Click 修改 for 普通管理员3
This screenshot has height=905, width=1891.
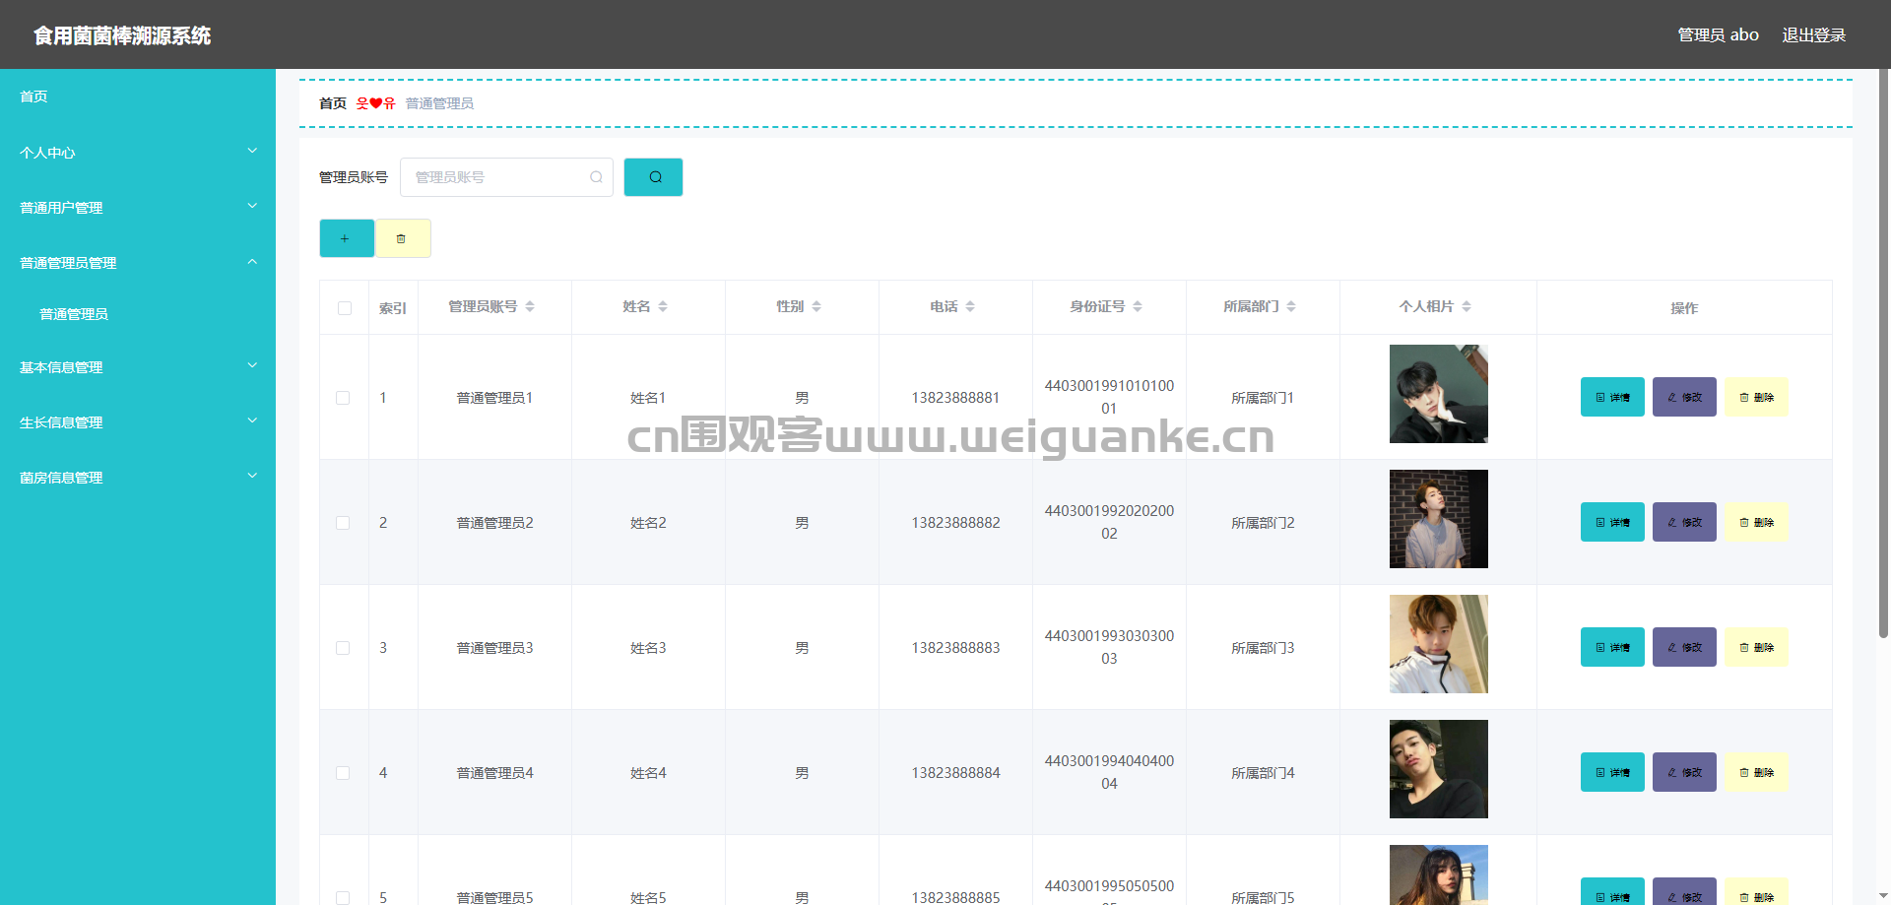point(1684,647)
